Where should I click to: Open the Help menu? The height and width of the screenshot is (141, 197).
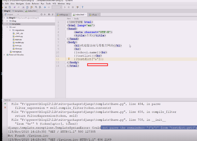click(x=68, y=4)
